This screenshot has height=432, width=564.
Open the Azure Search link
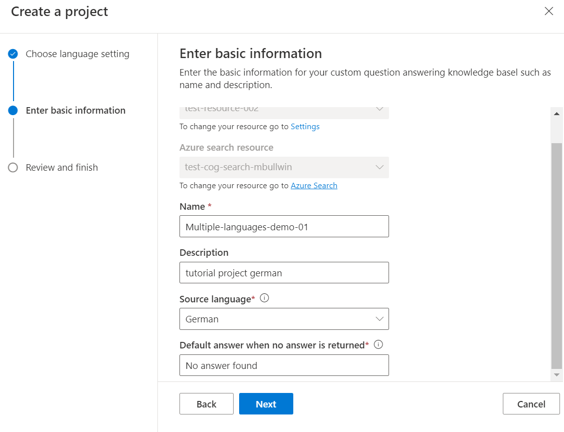pyautogui.click(x=314, y=186)
